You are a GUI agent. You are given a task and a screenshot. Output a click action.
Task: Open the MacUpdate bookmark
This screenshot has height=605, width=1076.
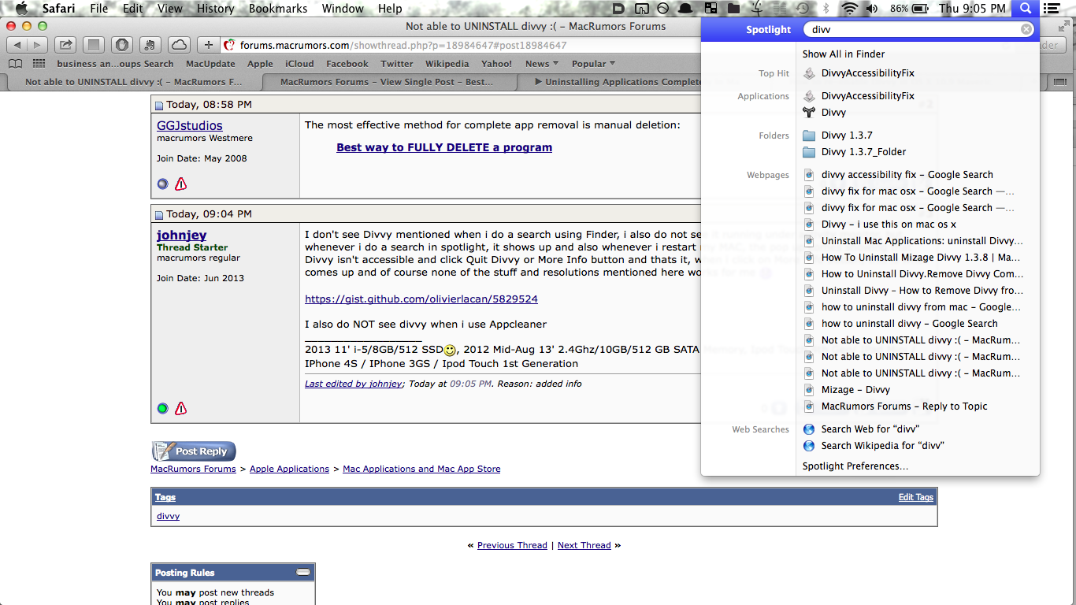pyautogui.click(x=210, y=64)
